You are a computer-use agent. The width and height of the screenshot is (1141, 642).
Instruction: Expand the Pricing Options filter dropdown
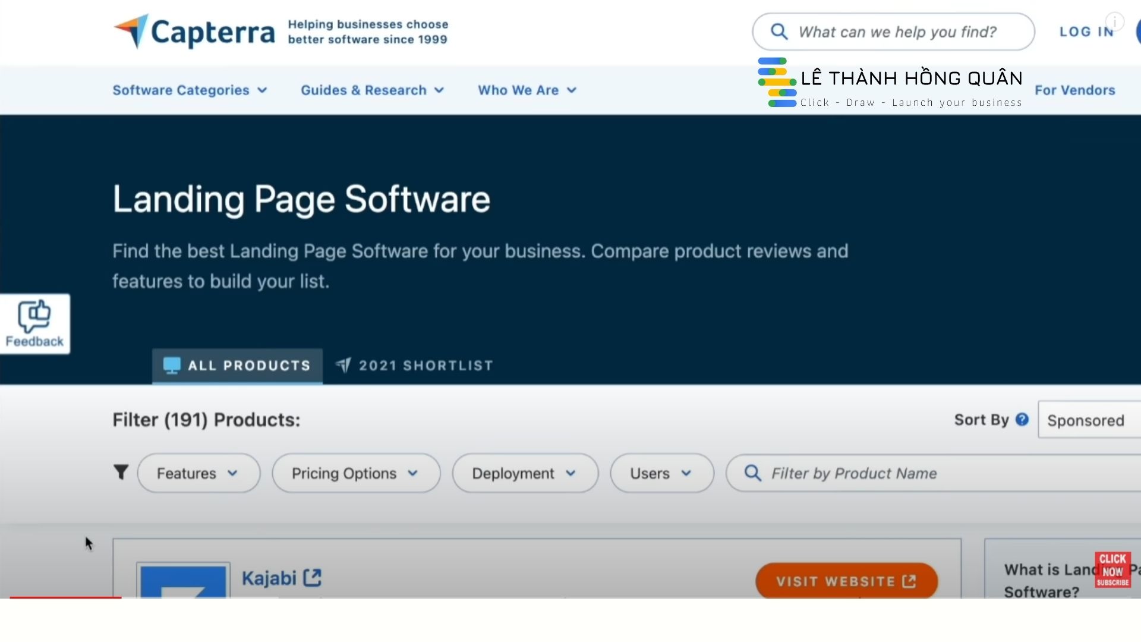pyautogui.click(x=356, y=473)
